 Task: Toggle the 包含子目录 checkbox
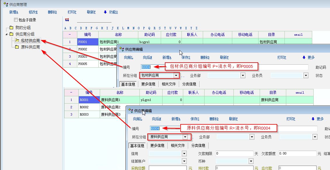click(x=16, y=20)
